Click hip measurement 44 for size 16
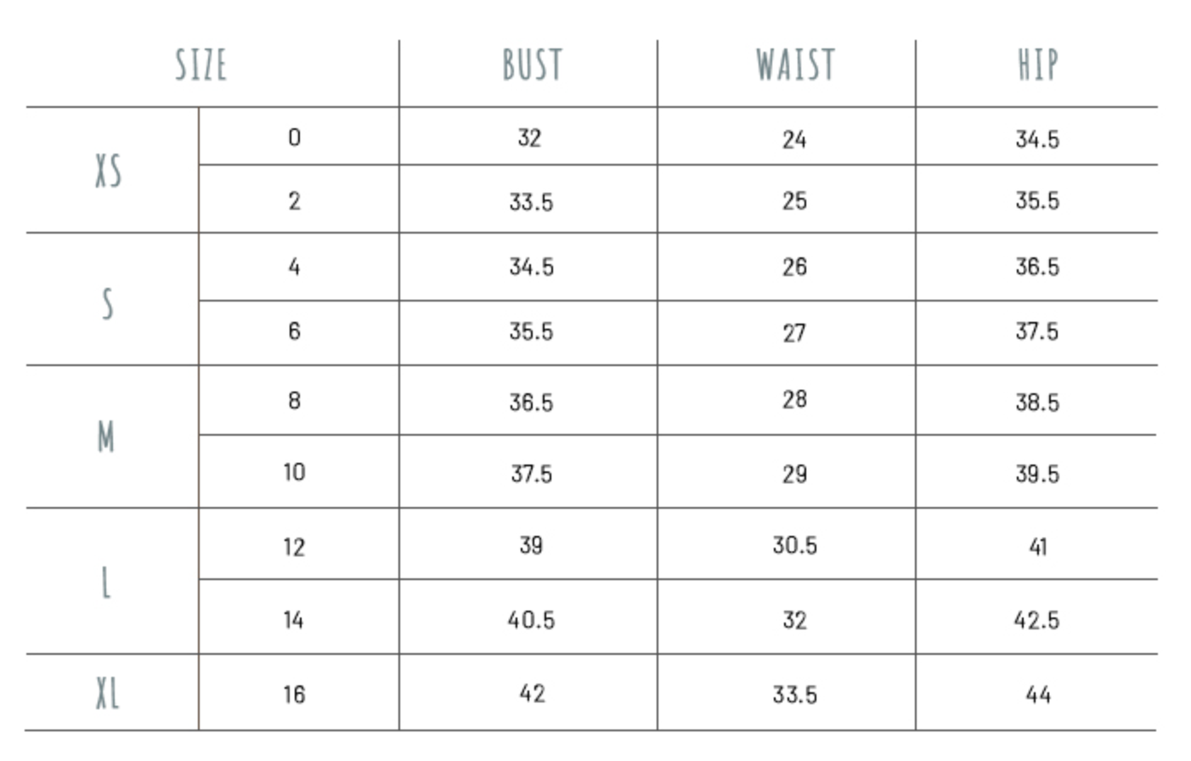Screen dimensions: 1191x761 click(1037, 695)
